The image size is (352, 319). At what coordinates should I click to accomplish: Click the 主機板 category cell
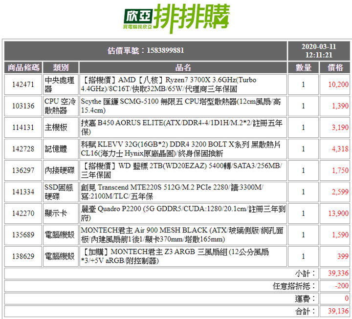coord(61,128)
